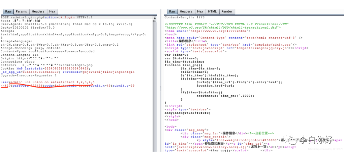344x155 pixels.
Task: Click the Origin header line
Action: 30,58
